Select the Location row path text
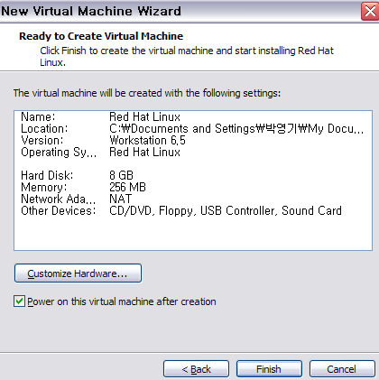 [236, 129]
